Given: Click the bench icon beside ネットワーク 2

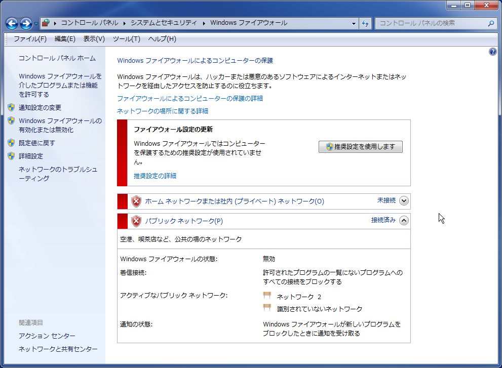Looking at the screenshot, I should (x=267, y=295).
